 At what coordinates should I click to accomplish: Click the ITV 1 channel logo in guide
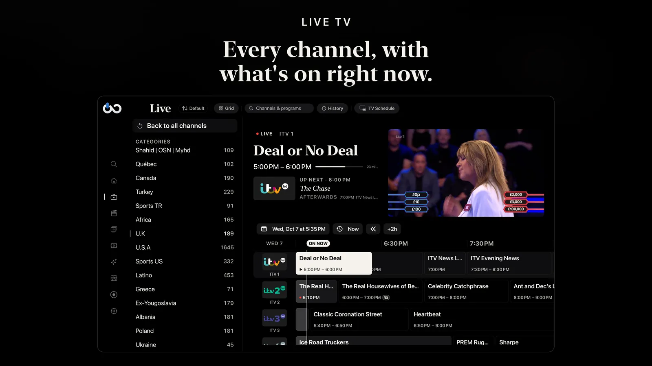tap(274, 261)
